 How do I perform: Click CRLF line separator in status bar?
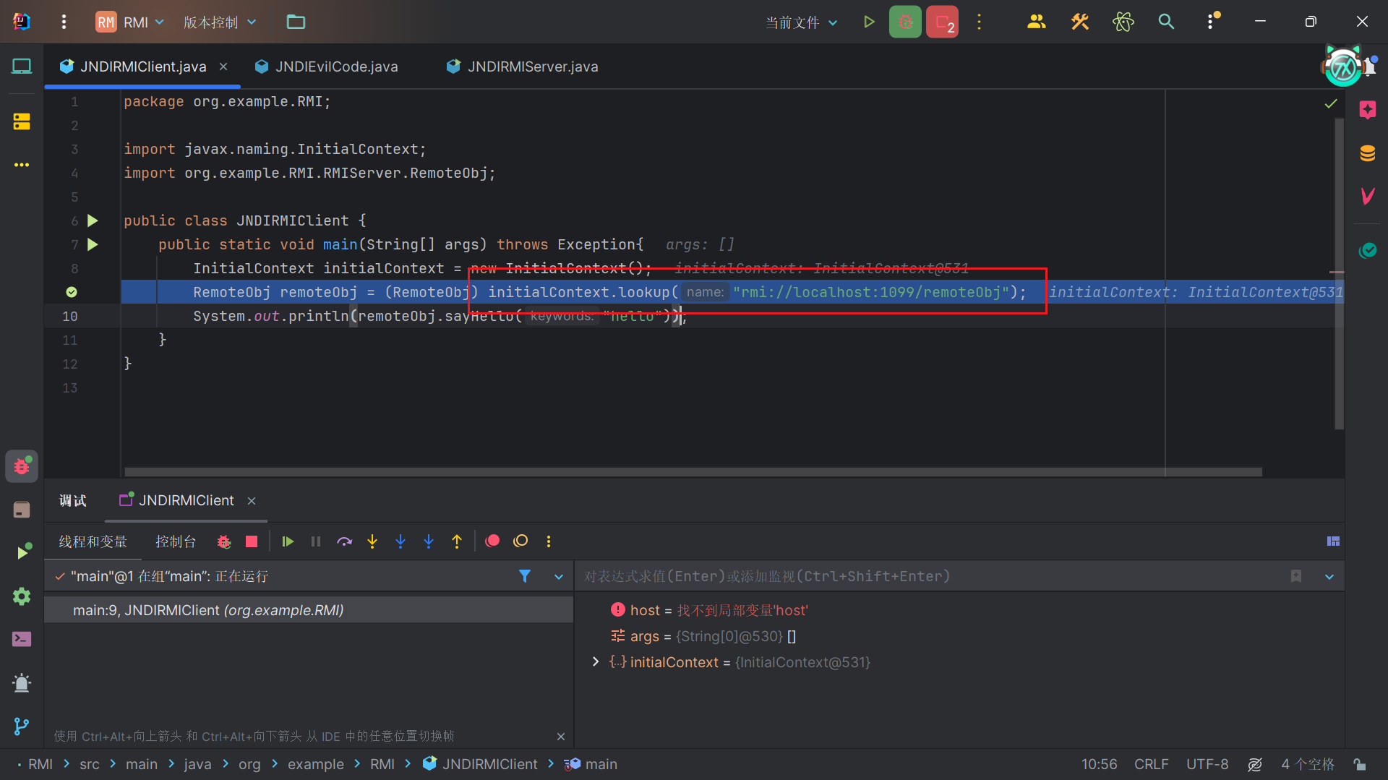tap(1151, 764)
